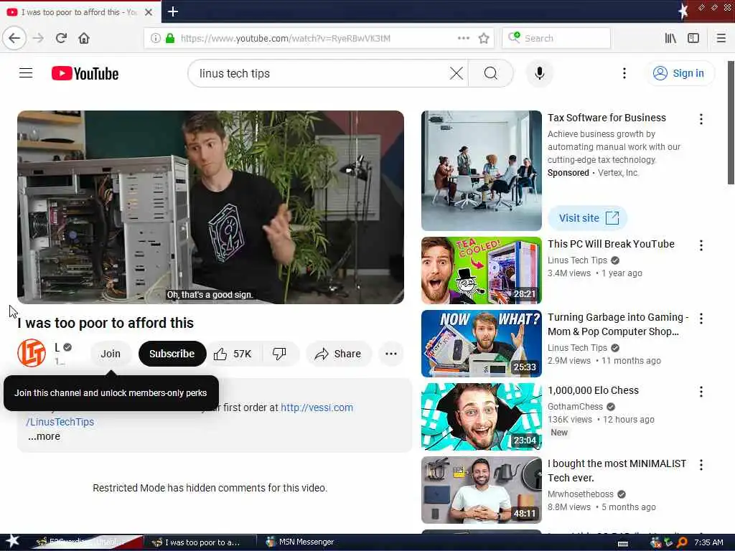This screenshot has height=551, width=735.
Task: Go to YouTube home via logo
Action: coord(85,74)
